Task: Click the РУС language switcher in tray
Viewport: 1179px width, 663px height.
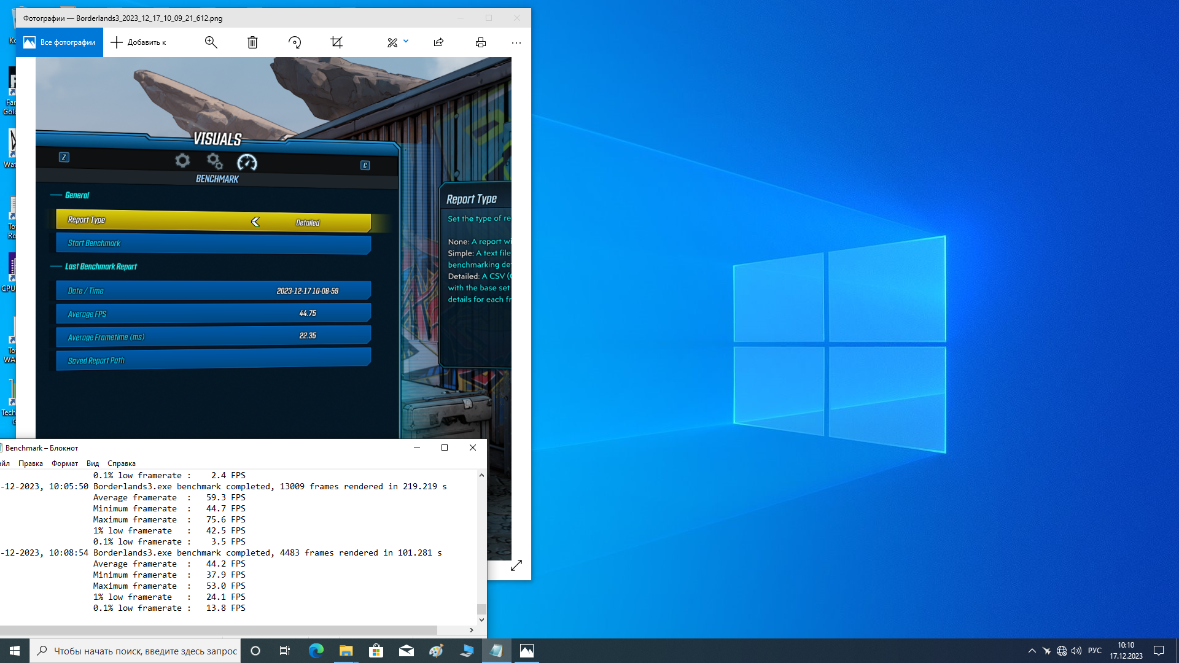Action: 1094,651
